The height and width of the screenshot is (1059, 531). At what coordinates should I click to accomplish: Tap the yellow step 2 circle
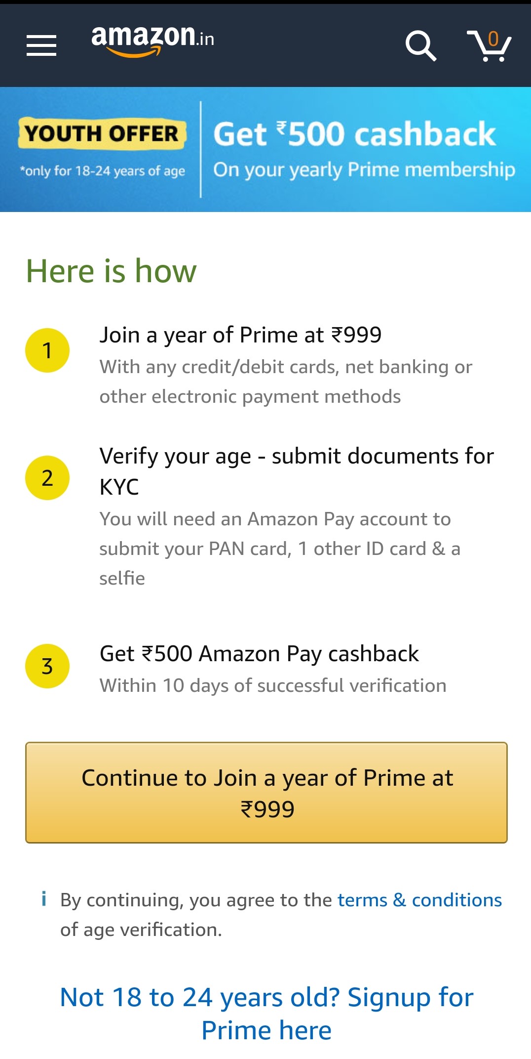[x=47, y=478]
